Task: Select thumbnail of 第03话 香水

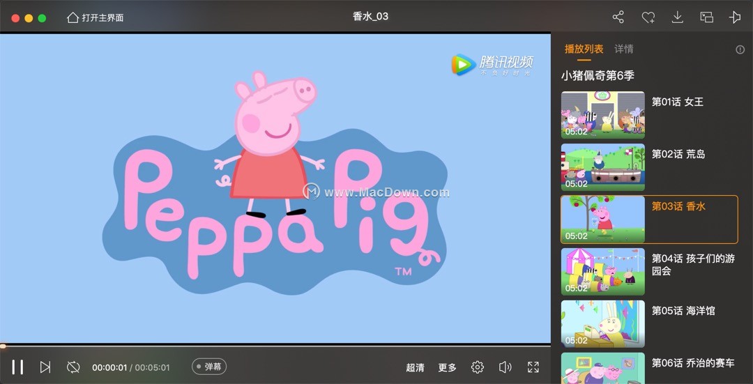Action: (602, 220)
